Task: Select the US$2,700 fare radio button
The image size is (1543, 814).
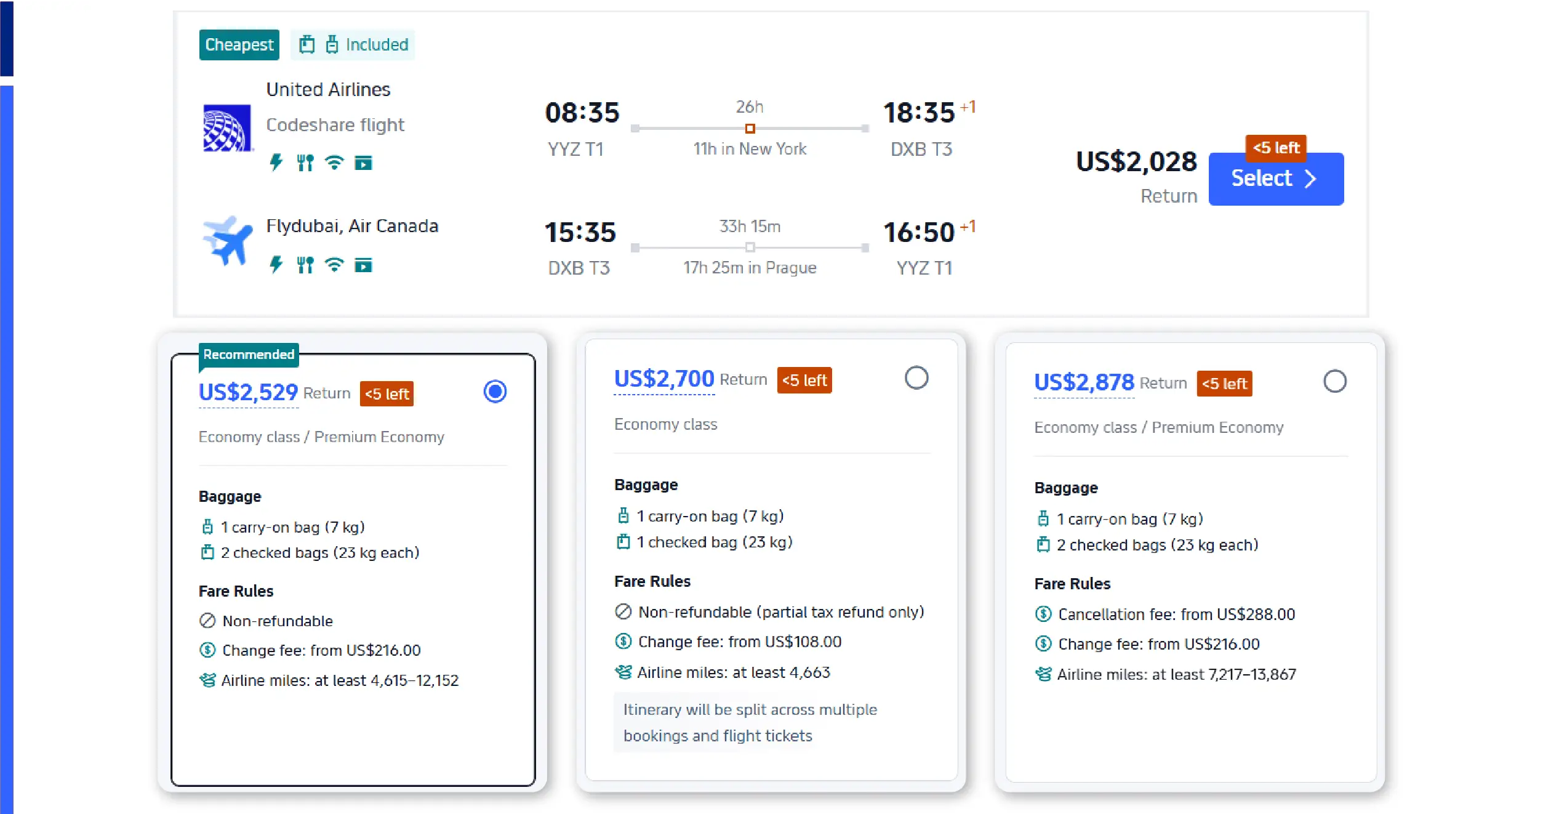Action: point(916,378)
